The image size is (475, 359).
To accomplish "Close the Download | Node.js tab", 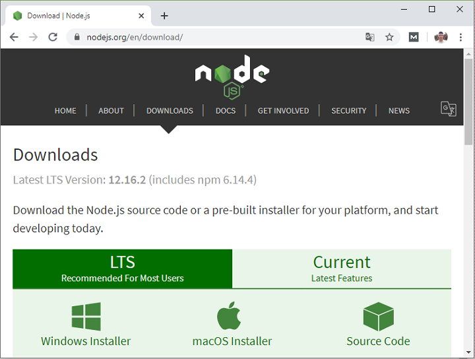I will [141, 16].
